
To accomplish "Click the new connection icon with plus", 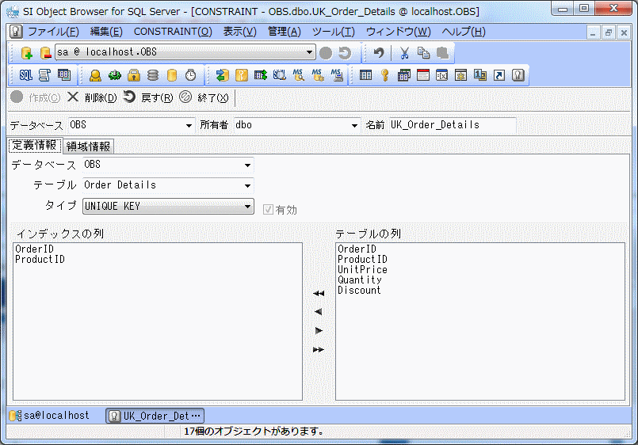I will (26, 53).
